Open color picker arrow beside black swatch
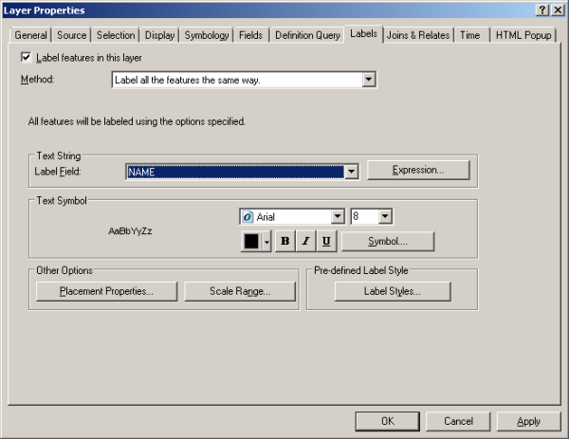The width and height of the screenshot is (569, 439). point(267,241)
